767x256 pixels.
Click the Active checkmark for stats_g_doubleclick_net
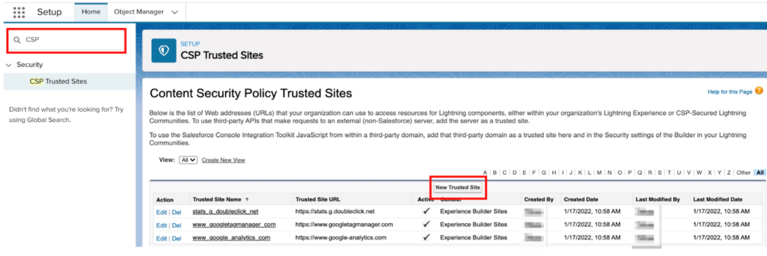(x=426, y=212)
